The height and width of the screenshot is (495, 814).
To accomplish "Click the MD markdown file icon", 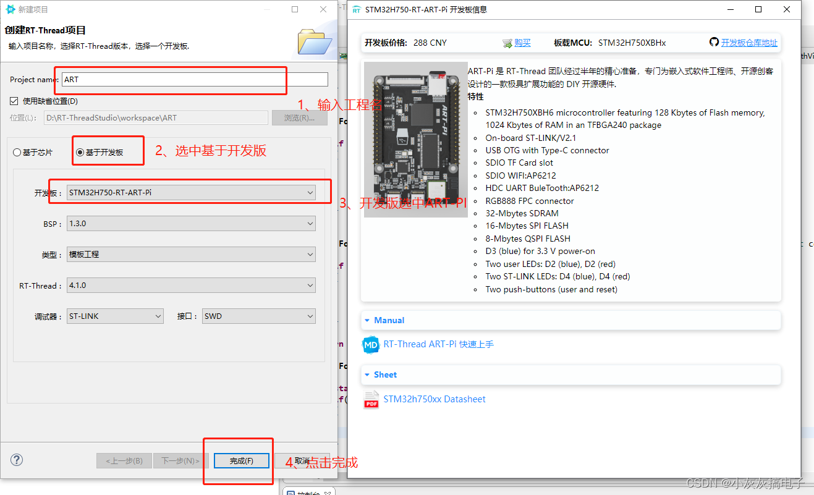I will click(x=371, y=345).
